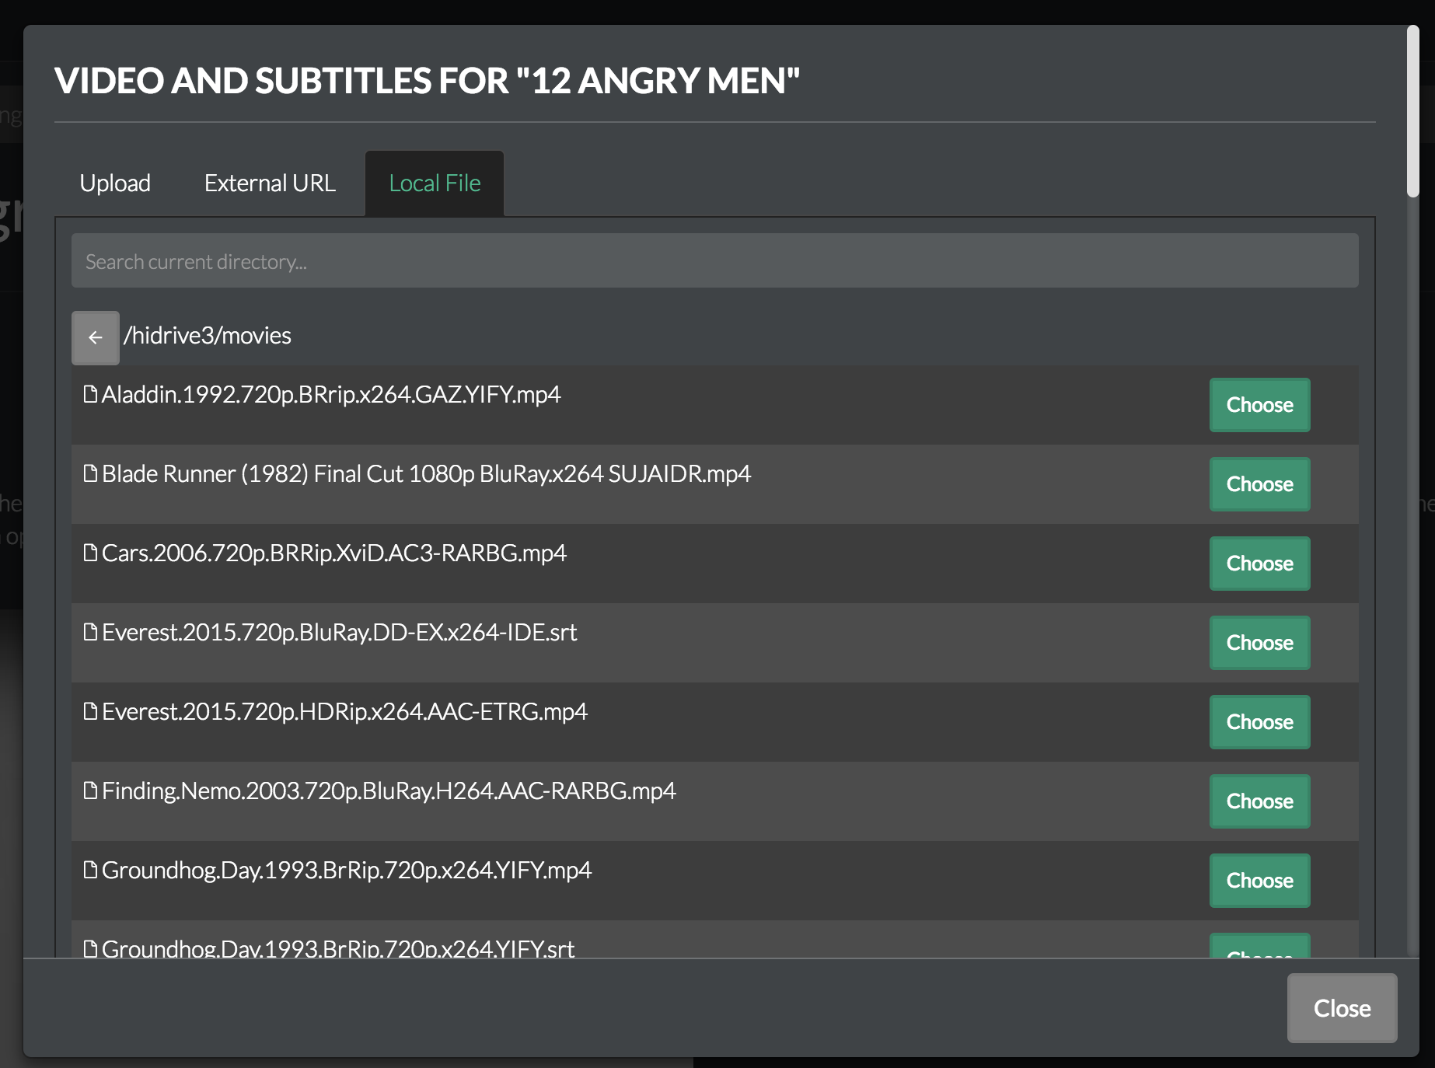Click the file icon next to Finding.Nemo mp4
The width and height of the screenshot is (1435, 1068).
click(x=91, y=791)
